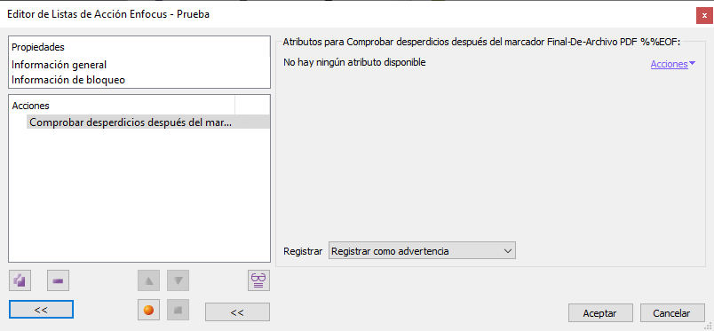Click the gray stop square button
This screenshot has width=714, height=331.
click(x=178, y=310)
